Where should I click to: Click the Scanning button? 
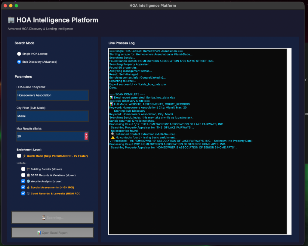(52, 217)
